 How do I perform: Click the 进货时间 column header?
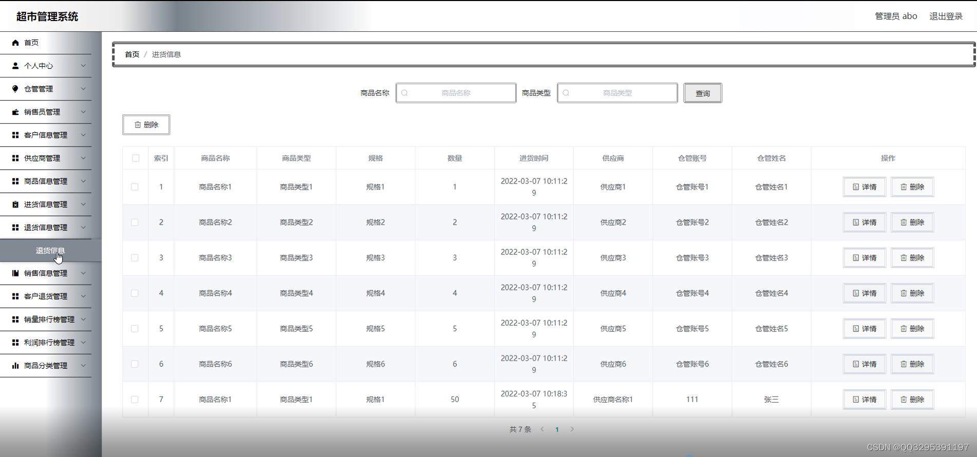click(534, 158)
